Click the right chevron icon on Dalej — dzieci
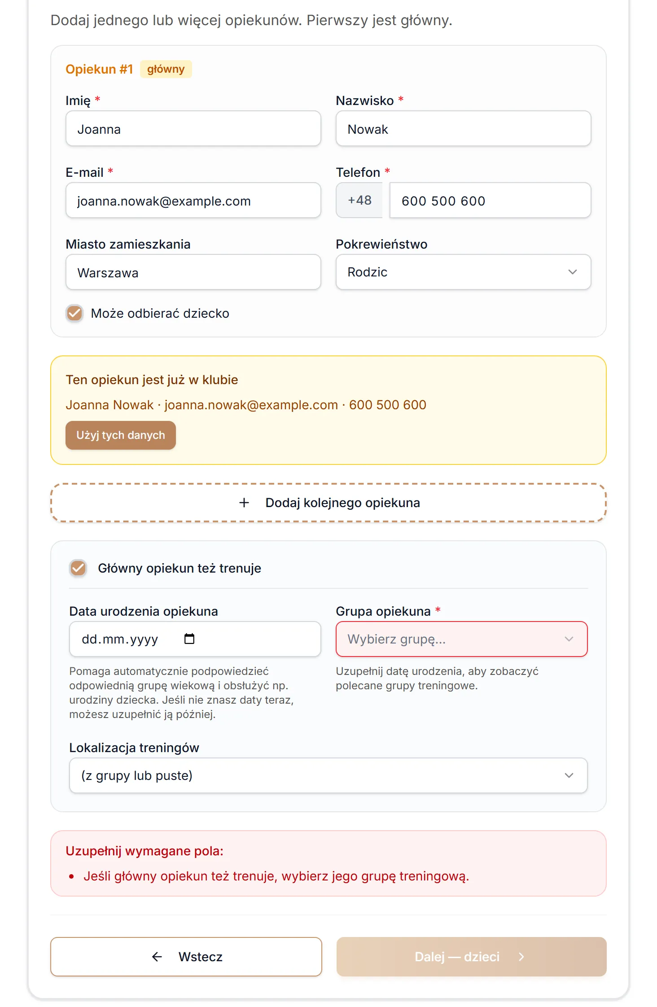Viewport: 657px width, 1007px height. pos(521,957)
